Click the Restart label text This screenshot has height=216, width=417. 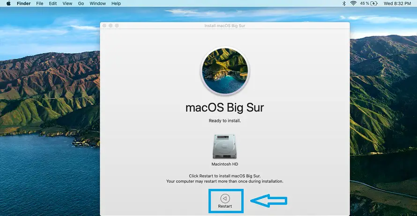tap(225, 206)
